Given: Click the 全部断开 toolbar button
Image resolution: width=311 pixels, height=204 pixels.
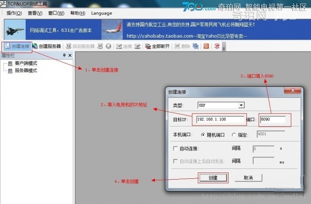Looking at the screenshot, I should click(157, 46).
